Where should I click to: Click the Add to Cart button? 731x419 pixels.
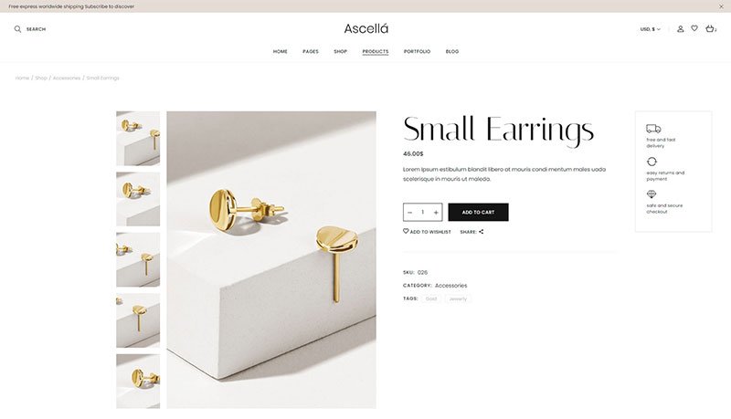click(478, 213)
